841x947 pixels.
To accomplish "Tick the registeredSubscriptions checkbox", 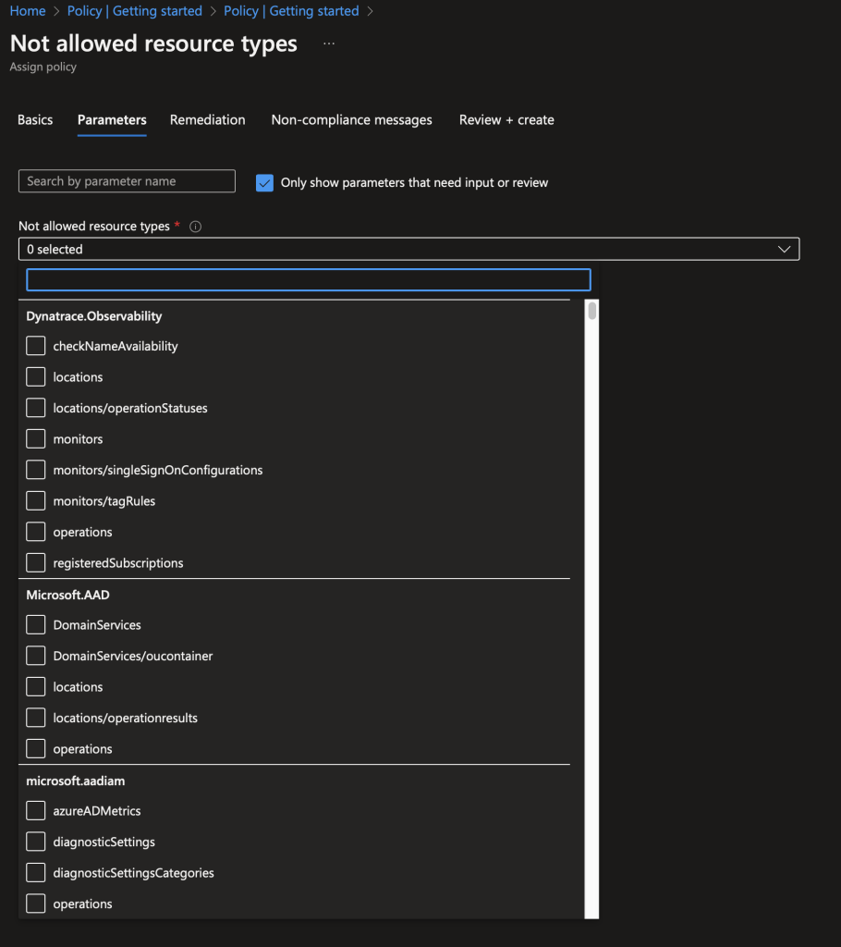I will coord(36,563).
